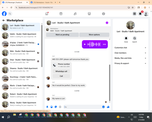Viewport: 152px width, 122px height.
Task: Open Groups profile-circle icon
Action: tap(103, 14)
